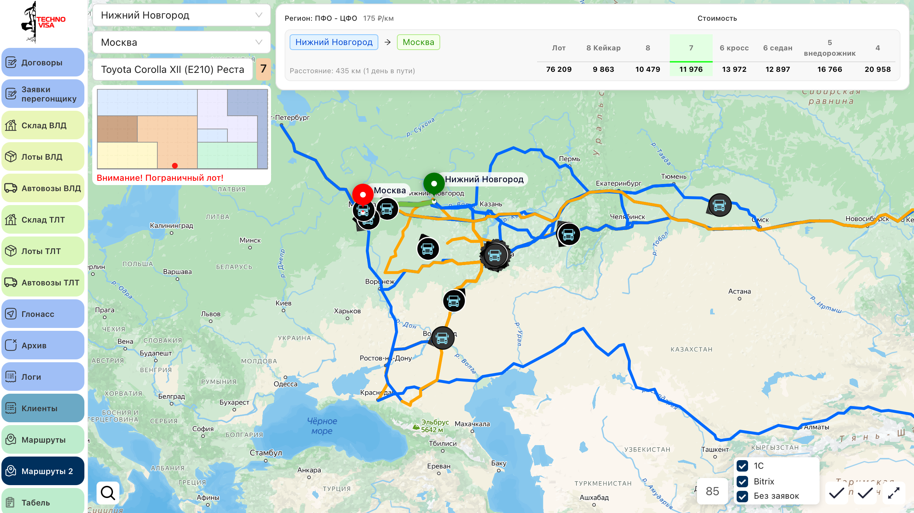Click the magnifier search icon on the map

point(108,493)
